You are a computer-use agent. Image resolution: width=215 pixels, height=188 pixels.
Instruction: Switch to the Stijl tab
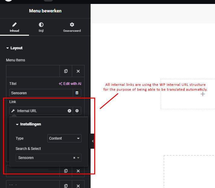[x=41, y=27]
